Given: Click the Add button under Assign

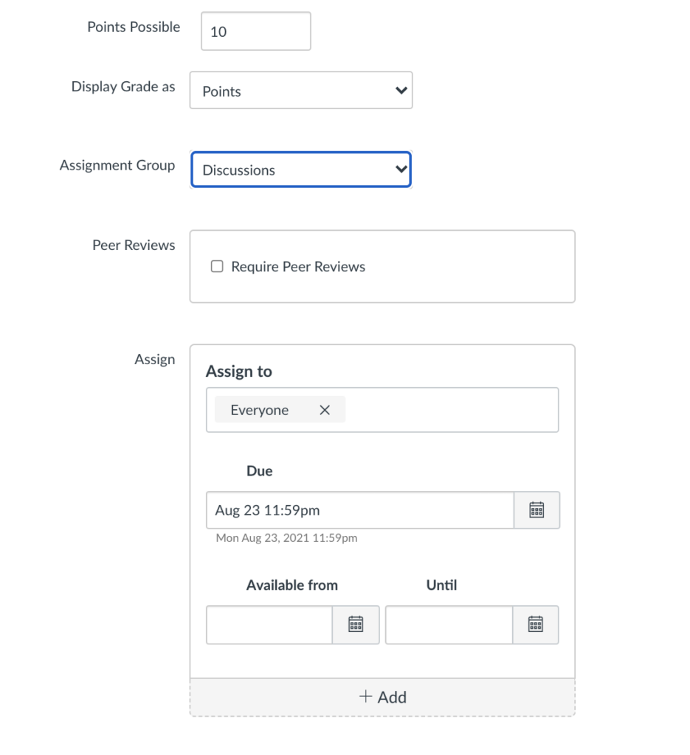Looking at the screenshot, I should click(x=382, y=697).
